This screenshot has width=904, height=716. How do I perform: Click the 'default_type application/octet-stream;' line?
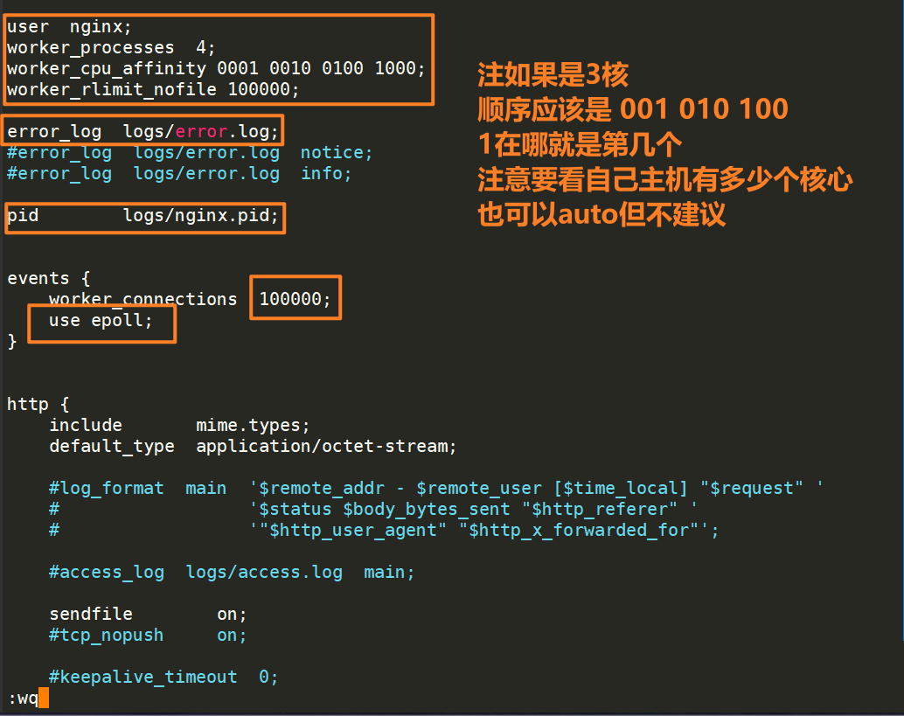[x=253, y=446]
